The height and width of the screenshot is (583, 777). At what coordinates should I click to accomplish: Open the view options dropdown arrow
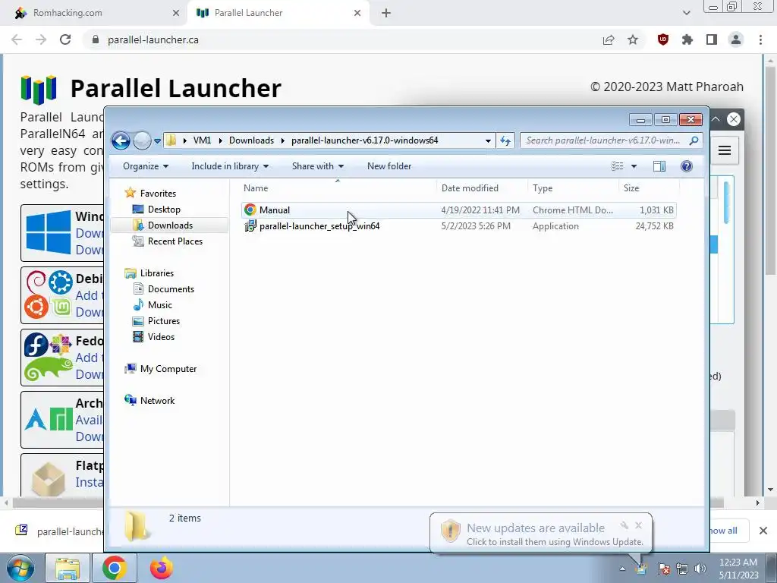[634, 166]
